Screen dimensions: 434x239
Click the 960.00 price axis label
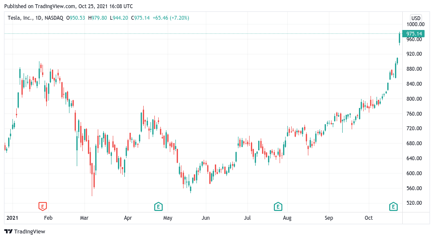414,39
